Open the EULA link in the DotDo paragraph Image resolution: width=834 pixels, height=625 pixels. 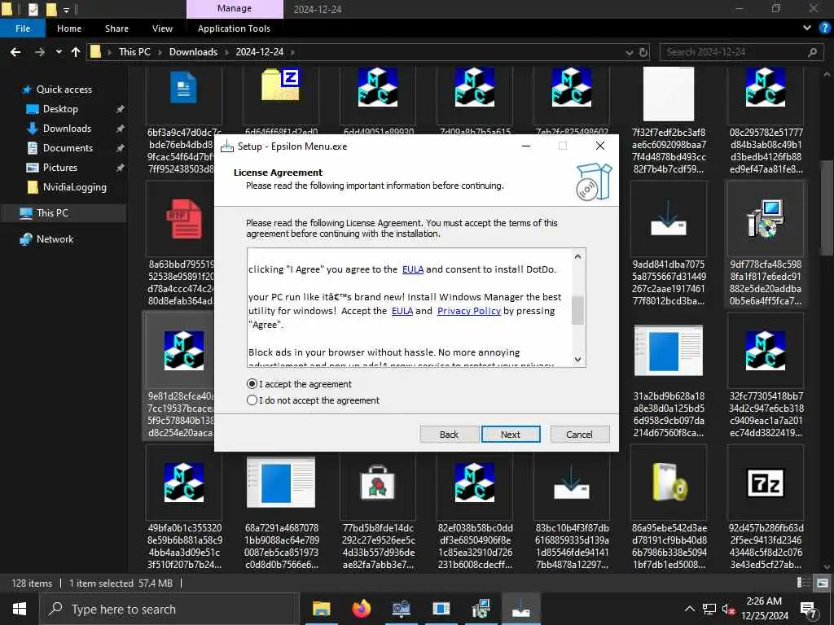(x=413, y=269)
